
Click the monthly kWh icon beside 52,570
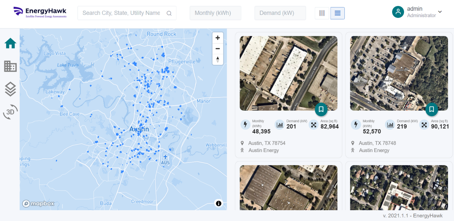tap(356, 124)
